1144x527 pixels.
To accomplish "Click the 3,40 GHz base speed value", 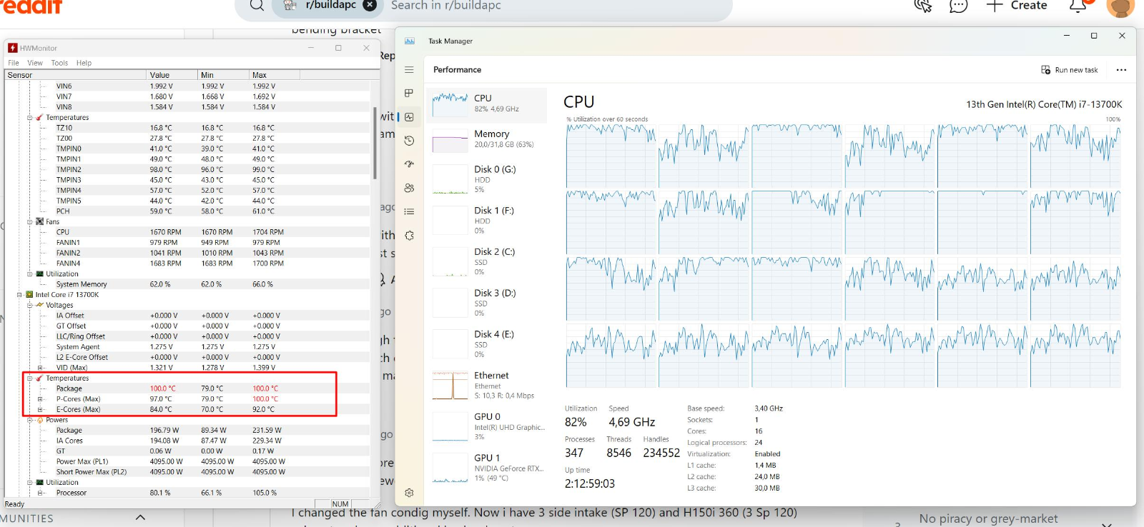I will pos(769,408).
